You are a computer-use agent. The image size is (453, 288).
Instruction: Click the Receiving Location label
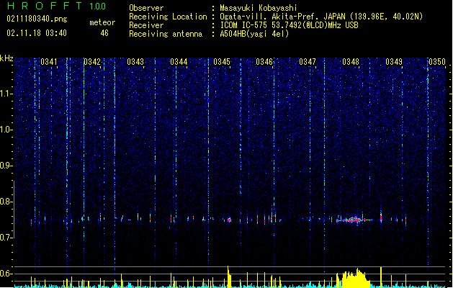[x=168, y=17]
